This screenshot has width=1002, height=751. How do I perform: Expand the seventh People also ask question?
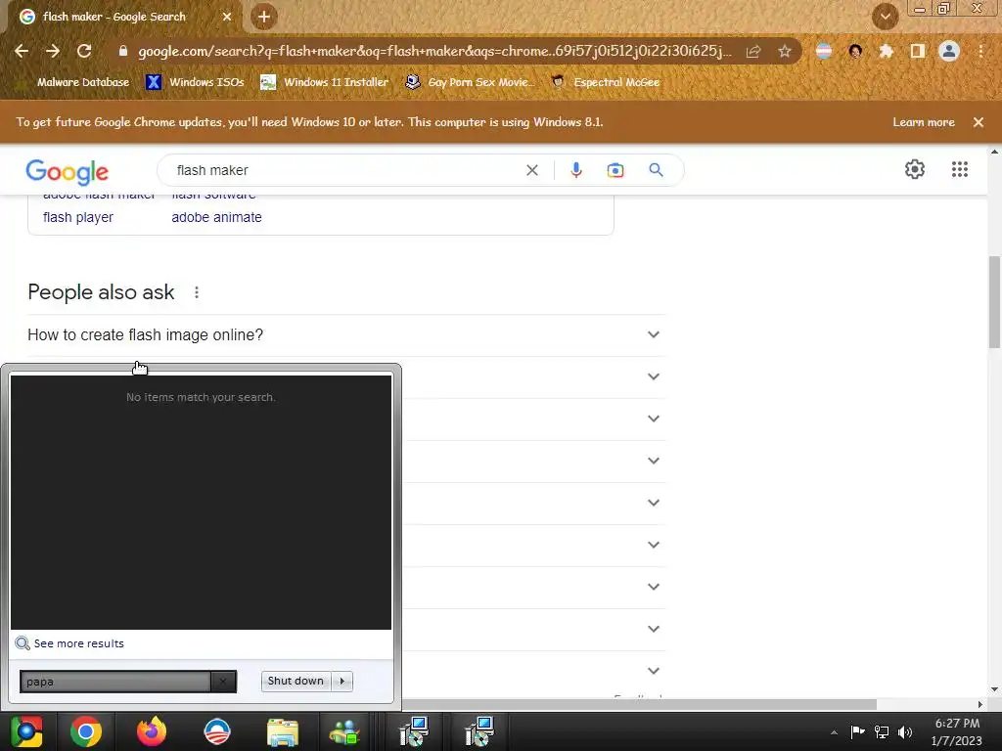pyautogui.click(x=653, y=587)
